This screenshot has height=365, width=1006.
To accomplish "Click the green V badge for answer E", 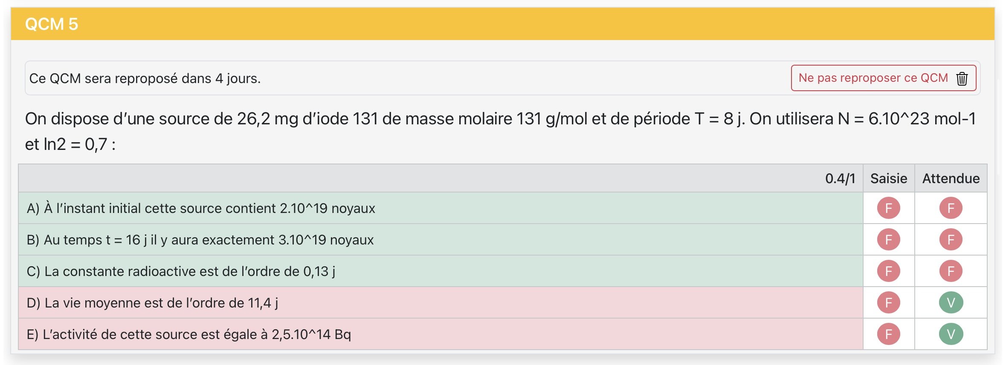I will (951, 334).
